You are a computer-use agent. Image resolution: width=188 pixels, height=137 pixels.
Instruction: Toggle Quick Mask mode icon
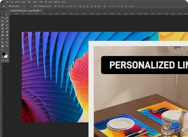[2, 61]
